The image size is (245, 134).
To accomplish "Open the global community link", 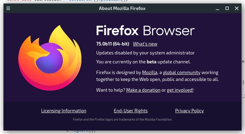I will 181,72.
